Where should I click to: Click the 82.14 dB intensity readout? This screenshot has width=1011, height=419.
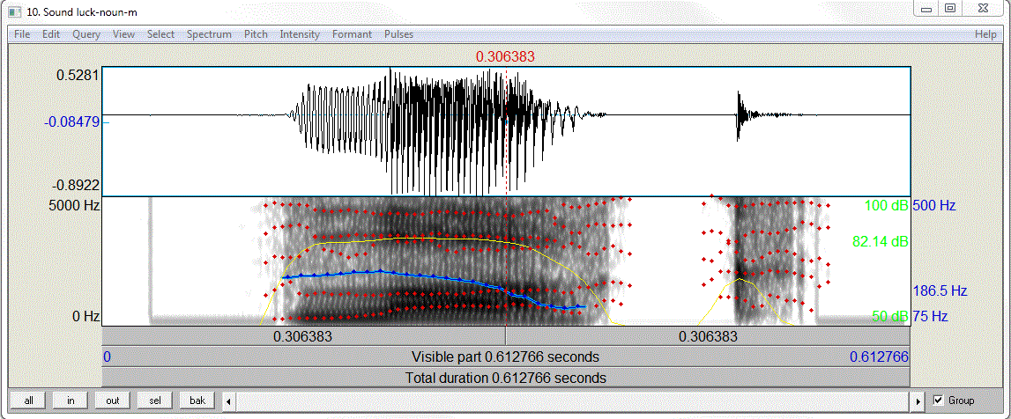tap(880, 242)
